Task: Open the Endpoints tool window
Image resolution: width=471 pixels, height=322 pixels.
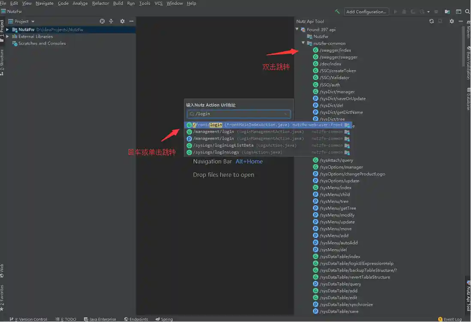Action: pyautogui.click(x=136, y=319)
